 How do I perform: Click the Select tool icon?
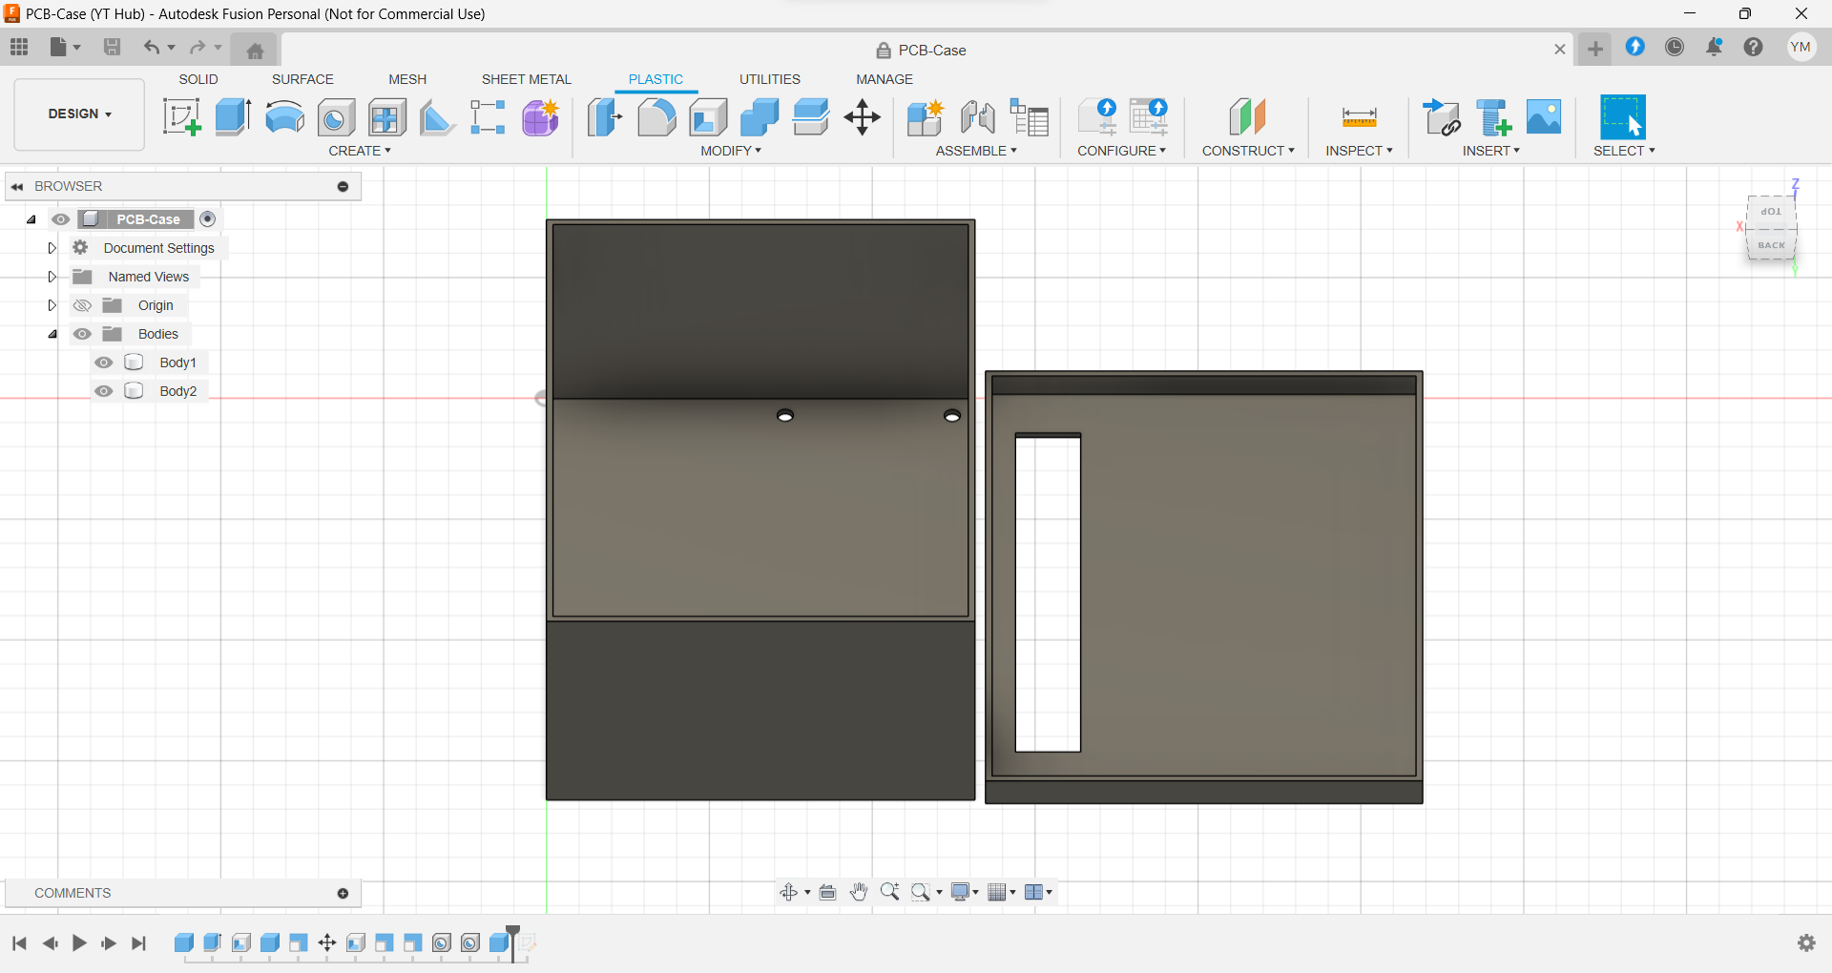click(1623, 117)
